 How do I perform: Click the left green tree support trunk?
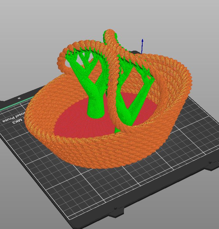tap(95, 107)
